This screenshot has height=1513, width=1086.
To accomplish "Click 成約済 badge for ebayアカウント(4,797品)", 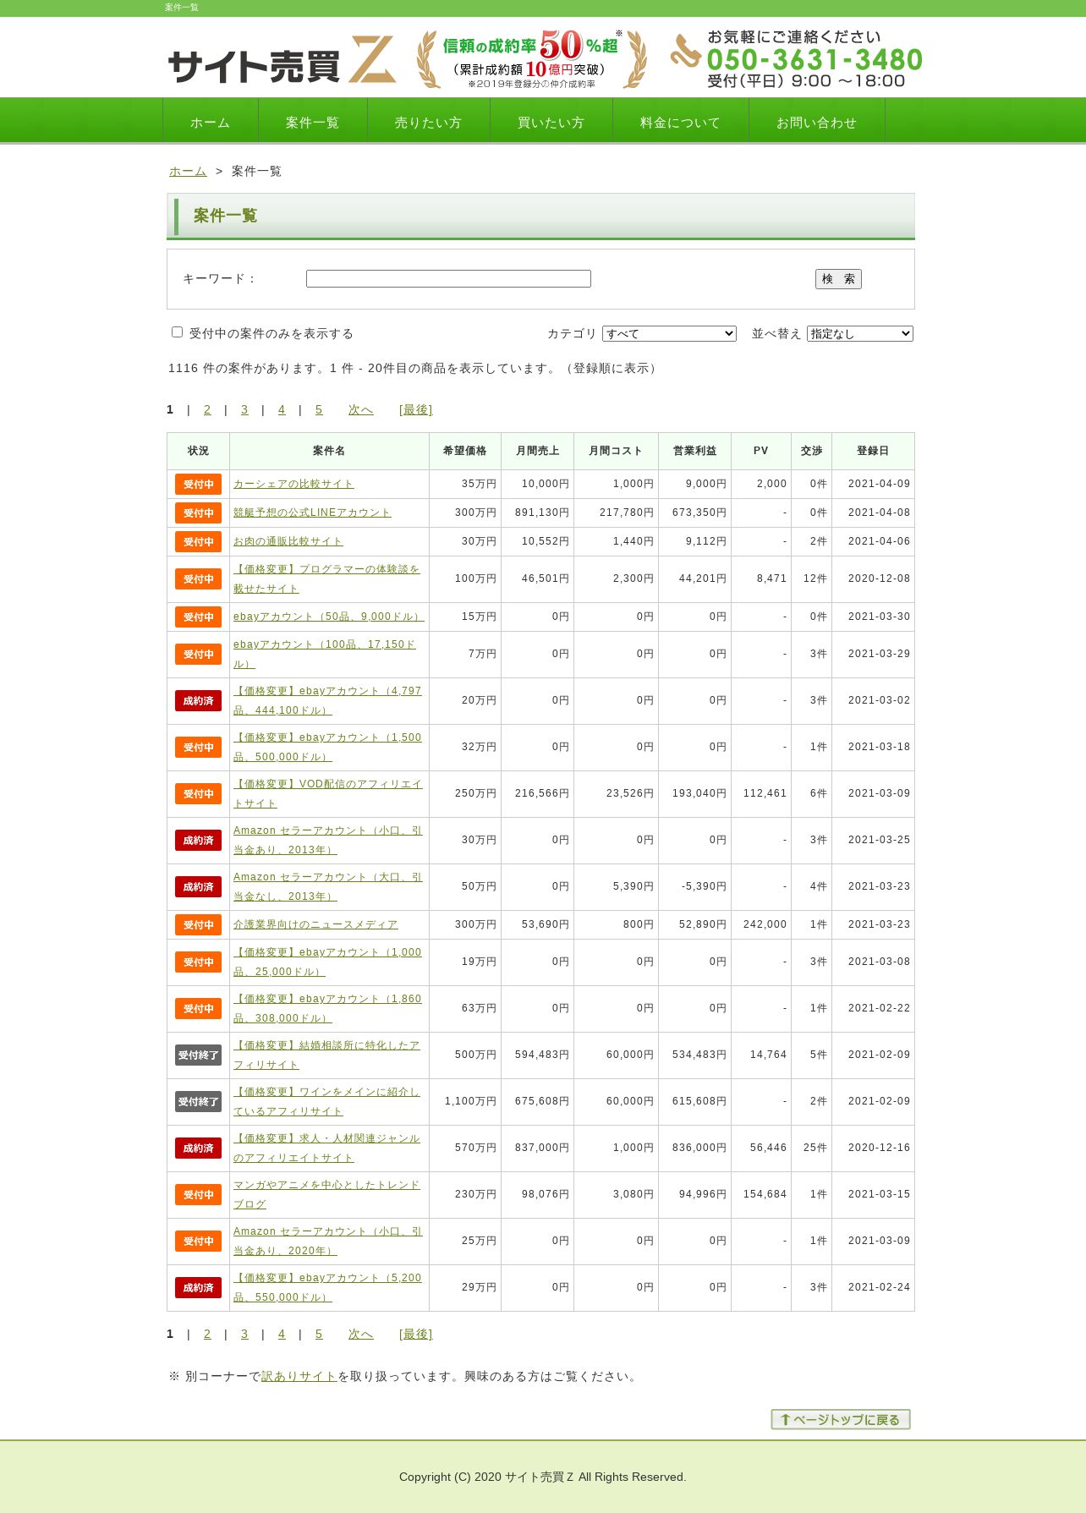I will click(x=198, y=700).
